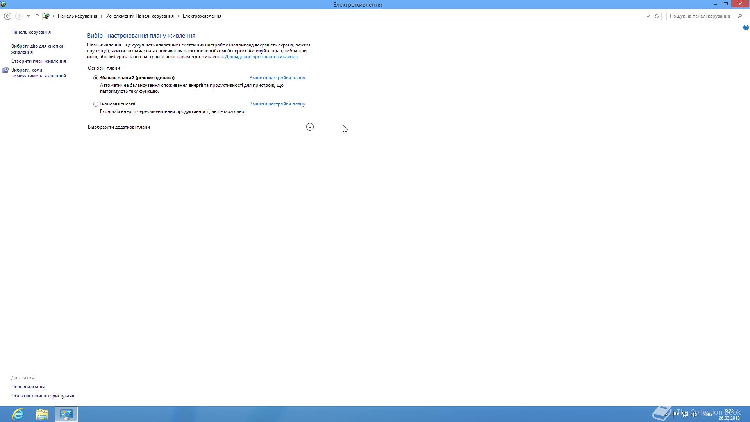Expand breadcrumb arrow after 'Панель керування'

click(102, 16)
